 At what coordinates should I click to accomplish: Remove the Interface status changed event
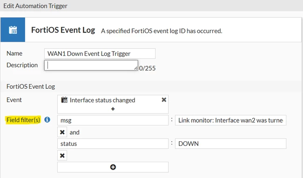pos(164,100)
